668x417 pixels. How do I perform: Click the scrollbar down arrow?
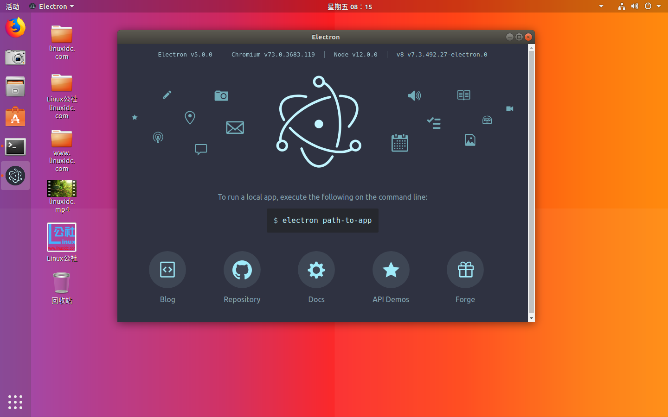(x=532, y=318)
